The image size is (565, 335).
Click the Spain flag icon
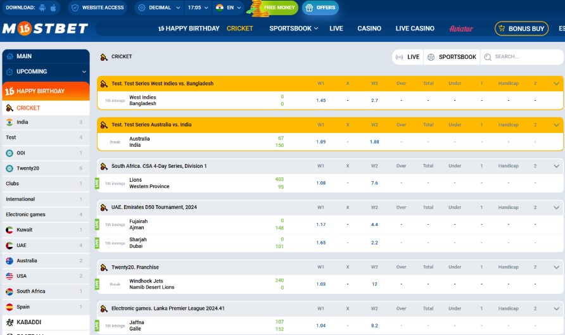click(10, 307)
